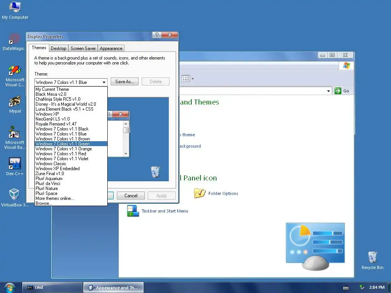Select Windows 7 Colors v1.1 Blue in list

[x=71, y=134]
